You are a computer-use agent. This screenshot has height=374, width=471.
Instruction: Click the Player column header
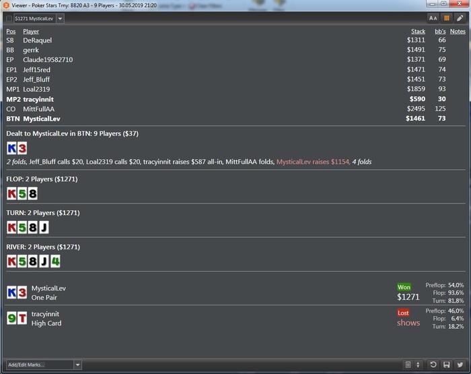coord(31,31)
